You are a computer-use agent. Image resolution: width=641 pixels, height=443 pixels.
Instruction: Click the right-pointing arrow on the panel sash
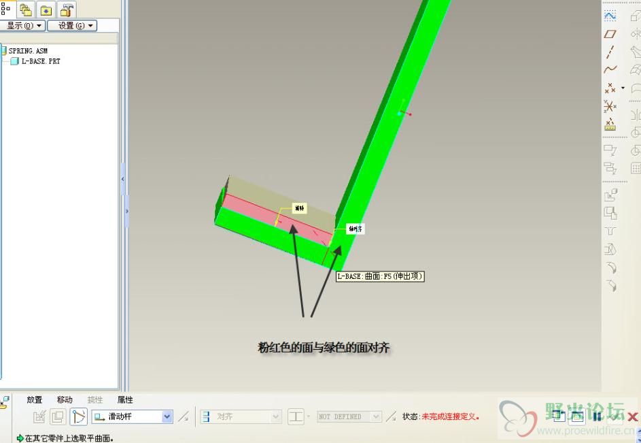(126, 211)
